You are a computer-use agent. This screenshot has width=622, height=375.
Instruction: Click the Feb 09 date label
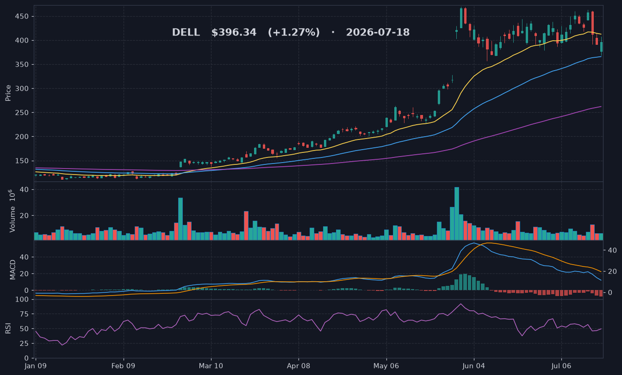point(124,366)
